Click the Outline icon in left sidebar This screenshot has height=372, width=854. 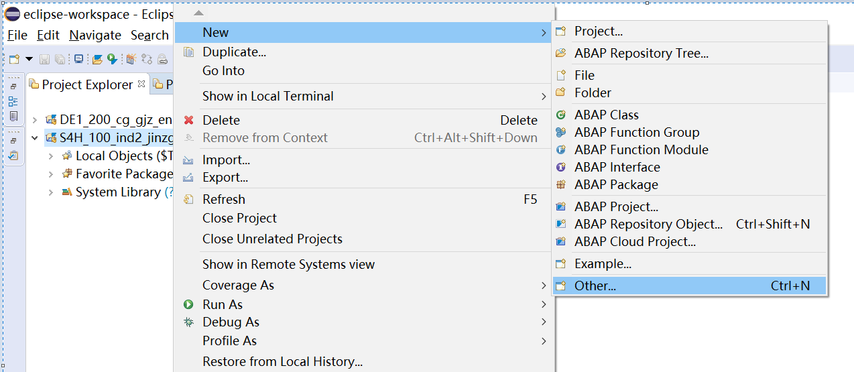(x=13, y=102)
